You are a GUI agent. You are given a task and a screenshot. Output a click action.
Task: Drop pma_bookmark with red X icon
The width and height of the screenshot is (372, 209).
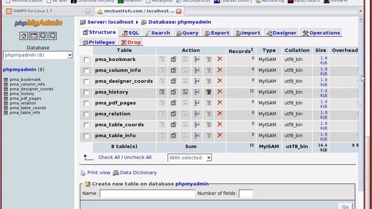click(220, 59)
